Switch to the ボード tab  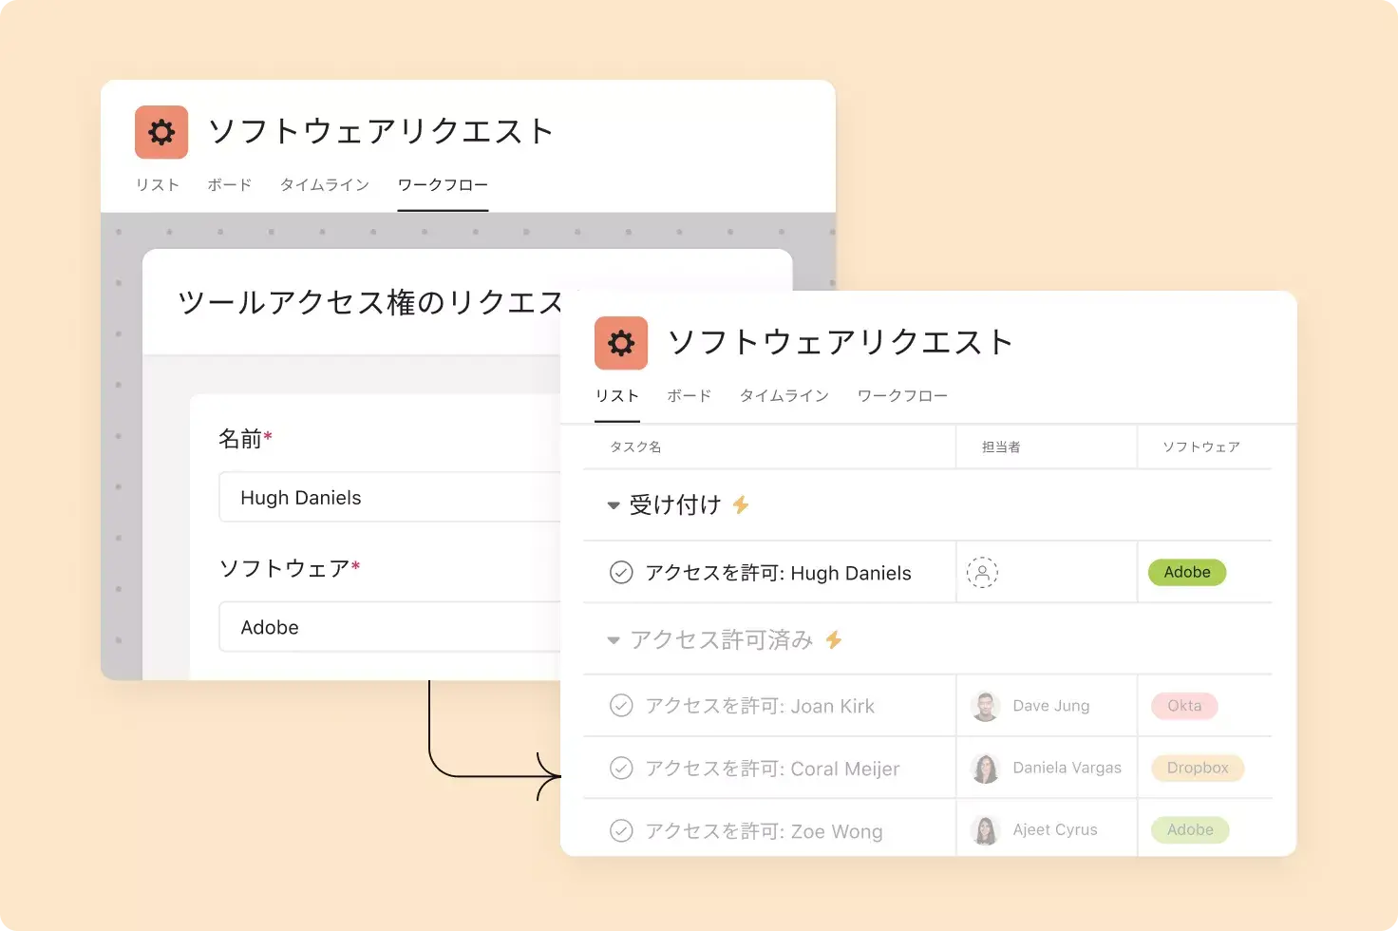(x=690, y=396)
